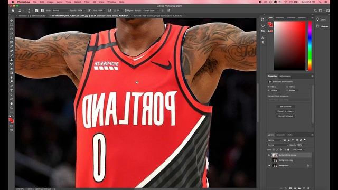Switch to the Patterns tab
The image size is (338, 190).
[x=302, y=17]
